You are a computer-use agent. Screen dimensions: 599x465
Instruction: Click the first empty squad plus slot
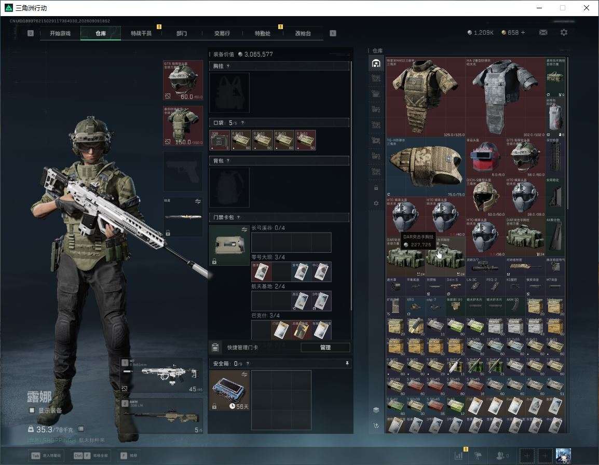point(527,456)
